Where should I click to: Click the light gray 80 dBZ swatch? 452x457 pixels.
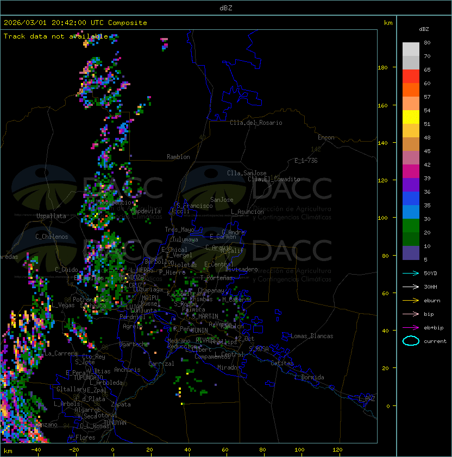tap(411, 49)
